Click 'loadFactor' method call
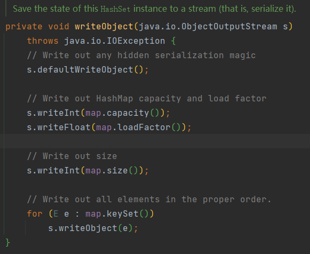This screenshot has height=254, width=310. point(144,128)
